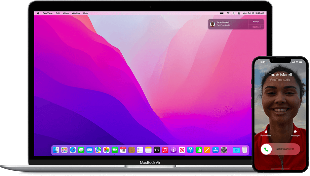Open the Trash in the Dock
The image size is (310, 176).
tap(244, 150)
